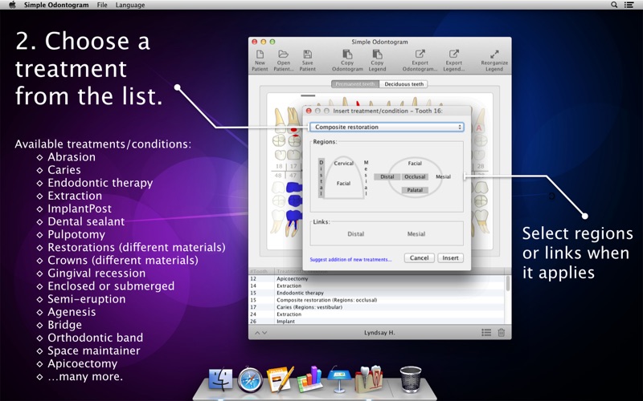Click Simple Odontogram tooth icon in Dock
This screenshot has height=401, width=643.
click(369, 379)
